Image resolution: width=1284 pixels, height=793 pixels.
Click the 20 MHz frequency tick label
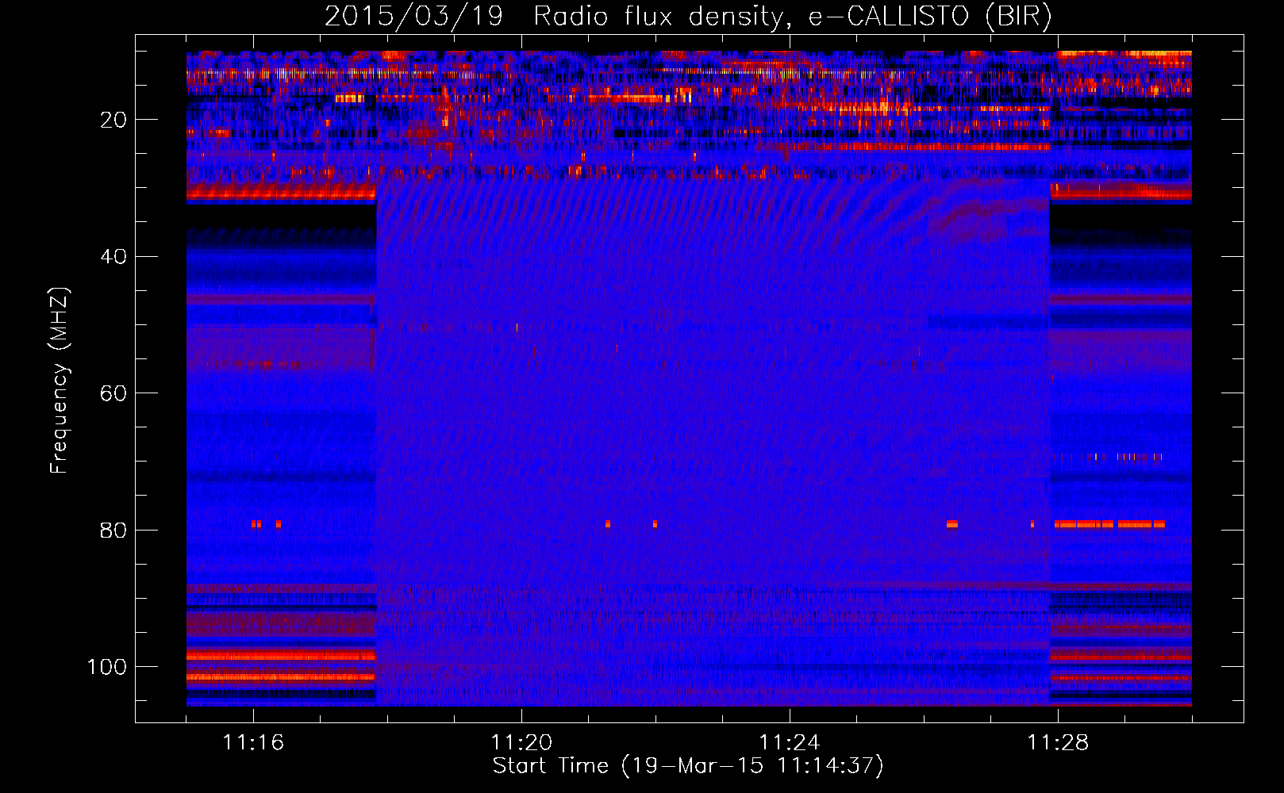(x=114, y=120)
